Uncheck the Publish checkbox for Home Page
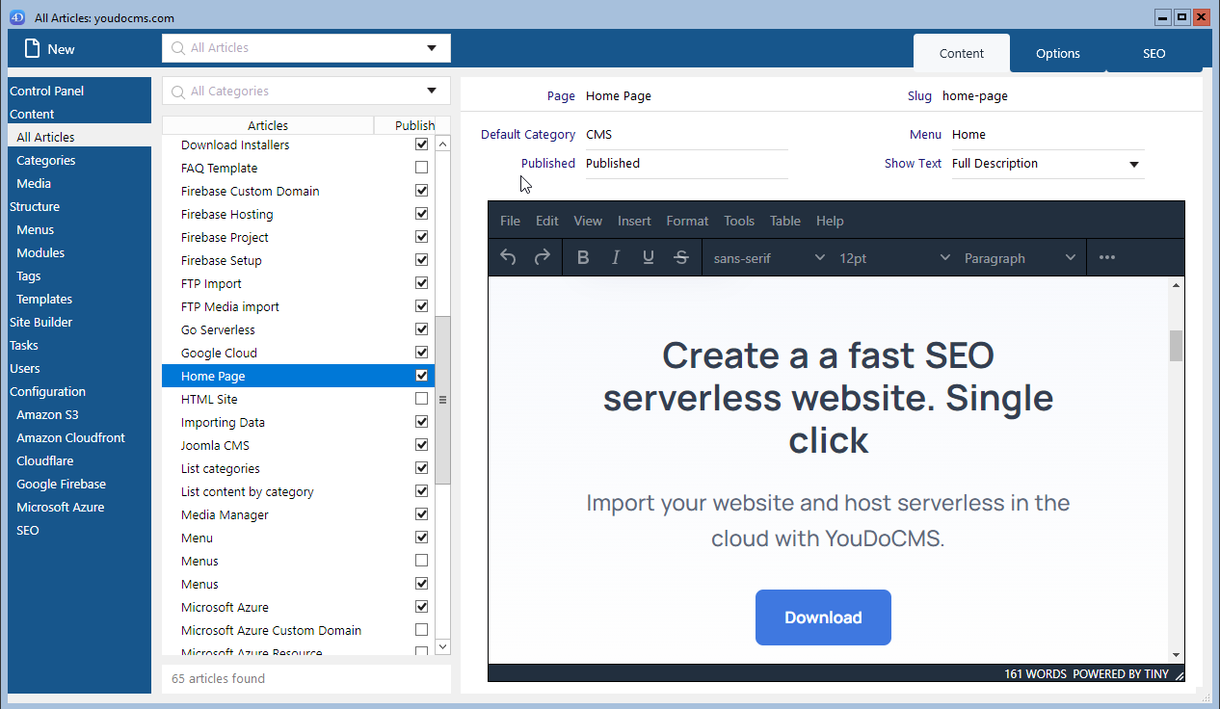 (421, 375)
